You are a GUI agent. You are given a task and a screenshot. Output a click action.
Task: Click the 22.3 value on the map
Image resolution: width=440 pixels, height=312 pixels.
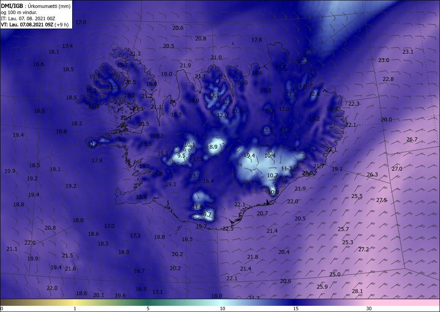(x=354, y=104)
